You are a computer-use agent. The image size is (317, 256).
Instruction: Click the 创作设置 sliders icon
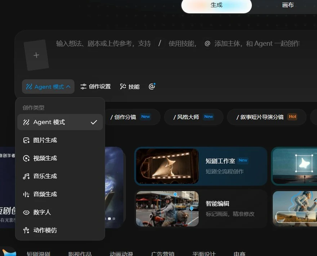tap(83, 87)
